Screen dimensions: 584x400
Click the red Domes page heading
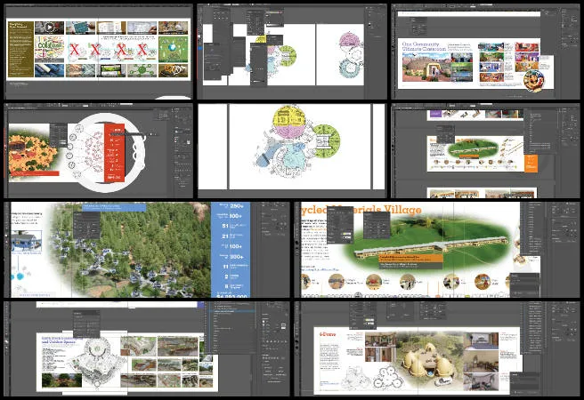pos(328,334)
